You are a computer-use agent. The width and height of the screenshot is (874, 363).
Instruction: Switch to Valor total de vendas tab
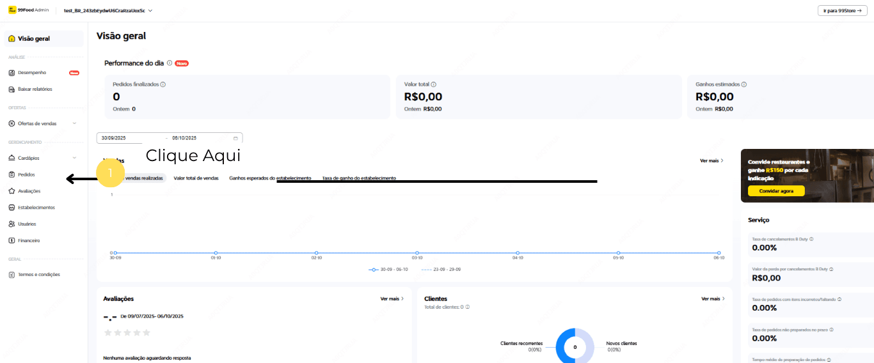[x=196, y=178]
